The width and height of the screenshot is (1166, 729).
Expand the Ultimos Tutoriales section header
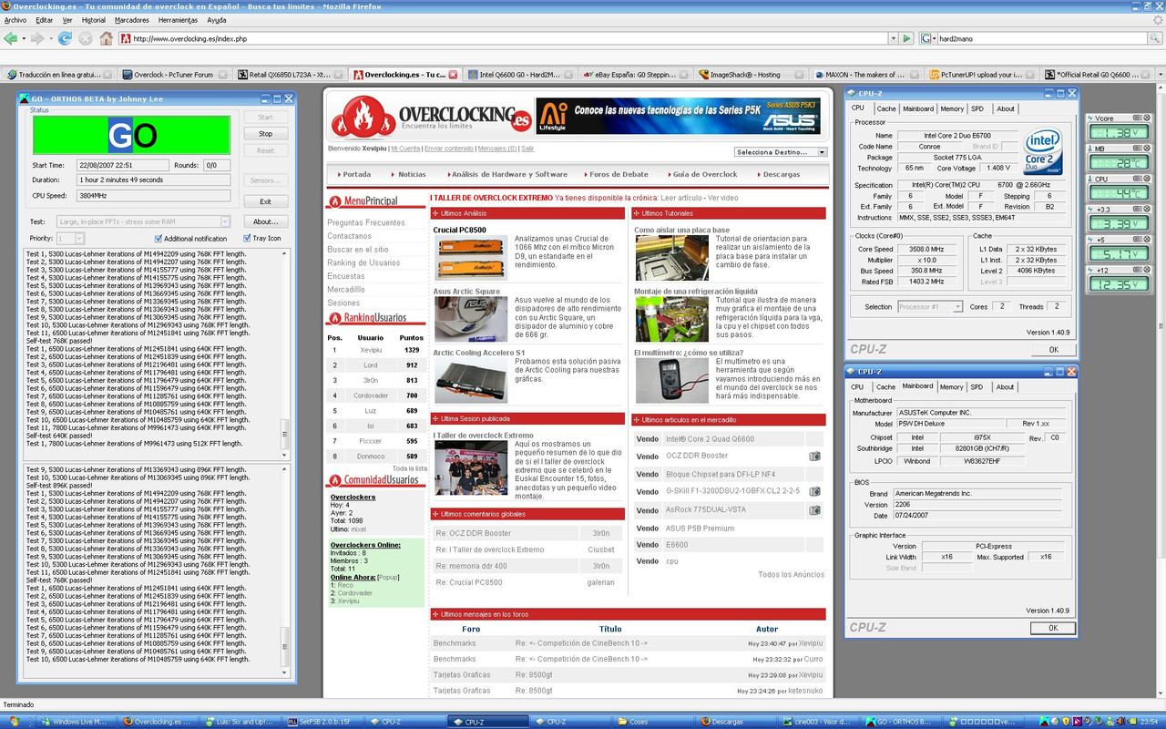click(729, 213)
